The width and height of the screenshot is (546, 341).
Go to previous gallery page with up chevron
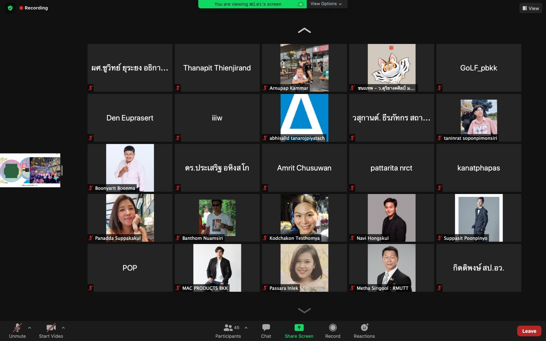[x=304, y=30]
